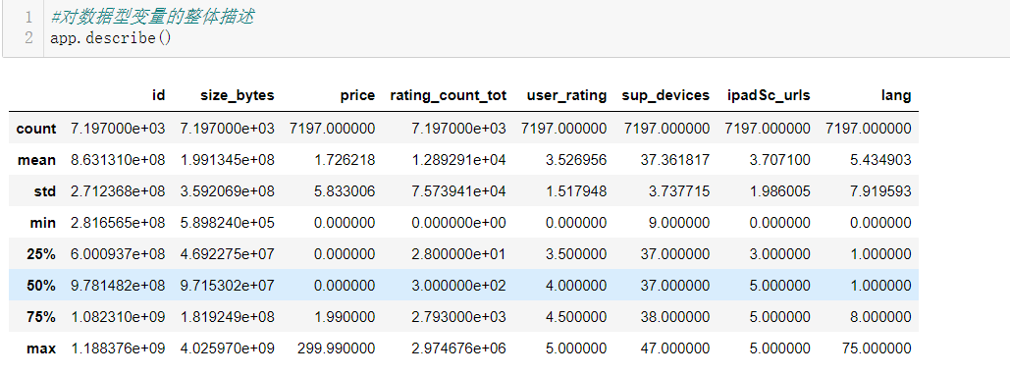Click the min row label

43,223
